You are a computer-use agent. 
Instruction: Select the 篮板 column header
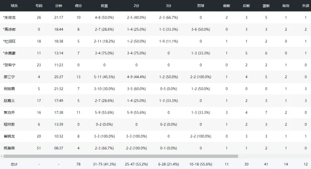(x=266, y=6)
